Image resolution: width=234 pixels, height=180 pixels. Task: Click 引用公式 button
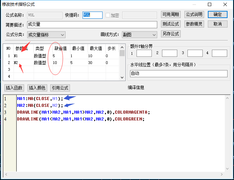(60, 88)
